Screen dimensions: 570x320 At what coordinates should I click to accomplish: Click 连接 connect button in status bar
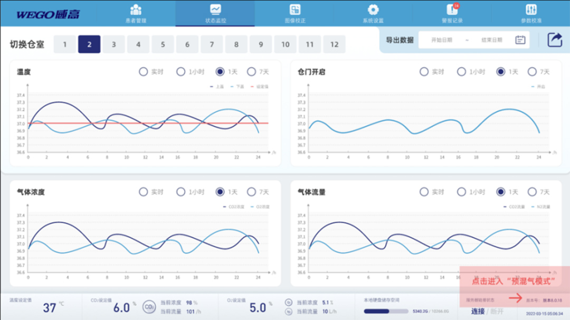coord(478,311)
